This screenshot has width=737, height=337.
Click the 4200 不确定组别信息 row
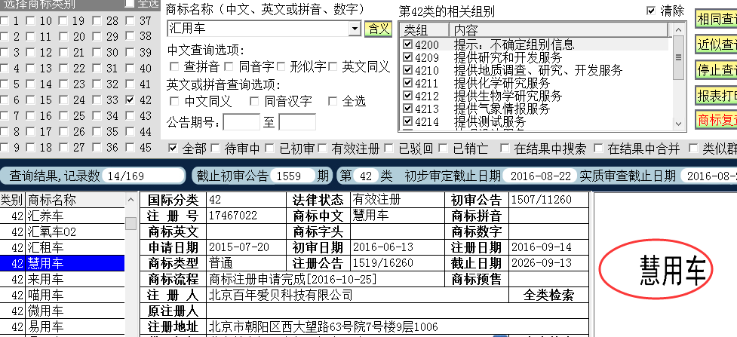536,44
